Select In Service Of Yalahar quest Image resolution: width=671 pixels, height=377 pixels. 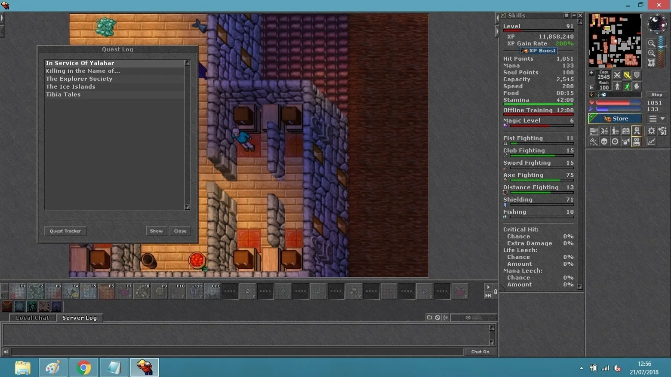point(115,63)
